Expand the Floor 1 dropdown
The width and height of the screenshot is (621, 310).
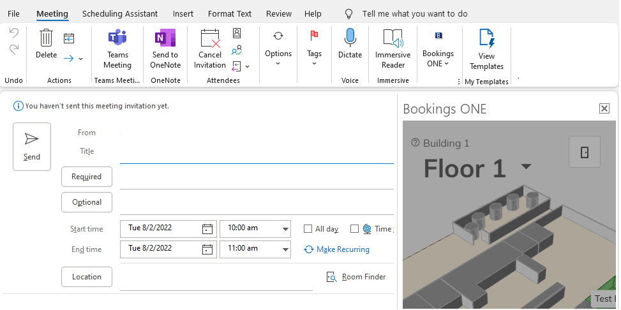526,167
